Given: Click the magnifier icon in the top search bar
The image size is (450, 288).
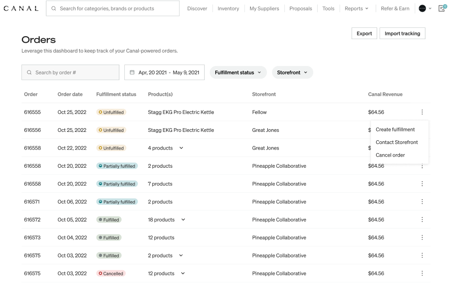Looking at the screenshot, I should [54, 8].
